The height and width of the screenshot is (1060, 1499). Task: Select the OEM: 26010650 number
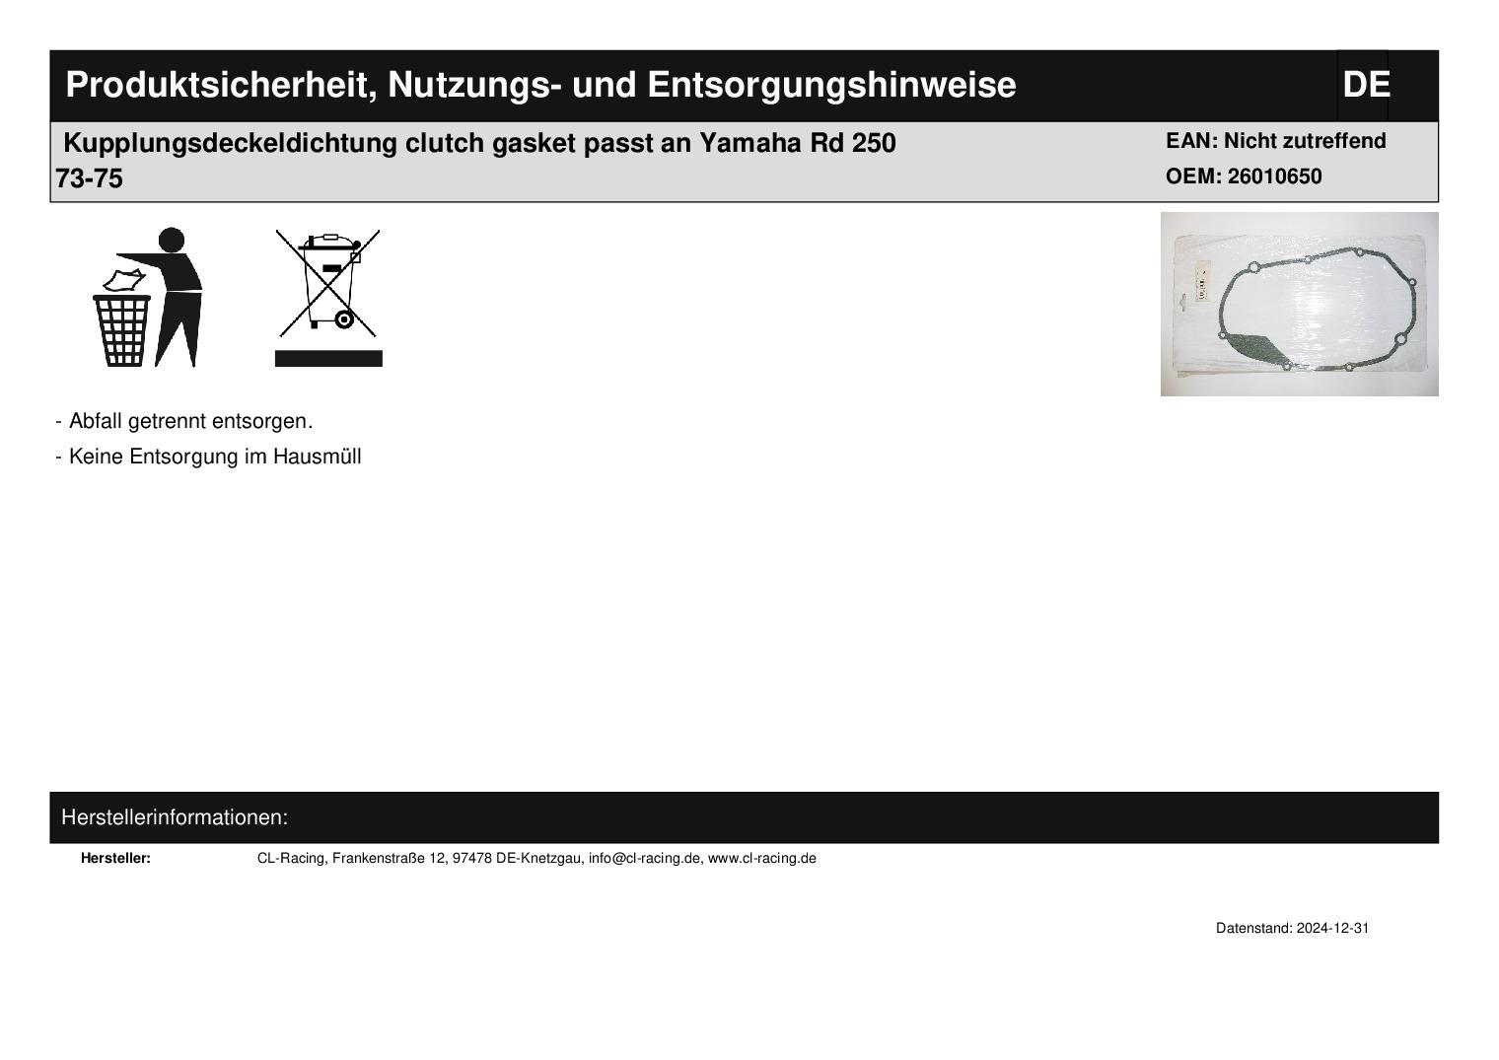click(1244, 177)
